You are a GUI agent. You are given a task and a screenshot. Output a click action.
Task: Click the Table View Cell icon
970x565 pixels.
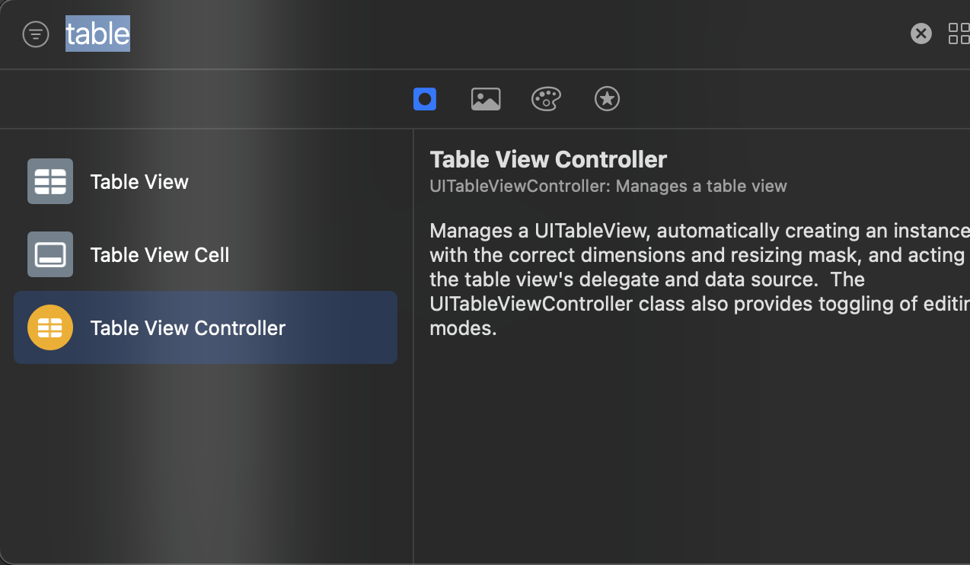point(50,254)
